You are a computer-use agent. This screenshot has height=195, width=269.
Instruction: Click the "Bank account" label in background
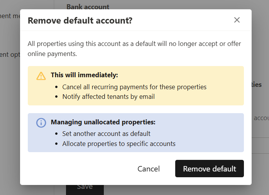[88, 7]
